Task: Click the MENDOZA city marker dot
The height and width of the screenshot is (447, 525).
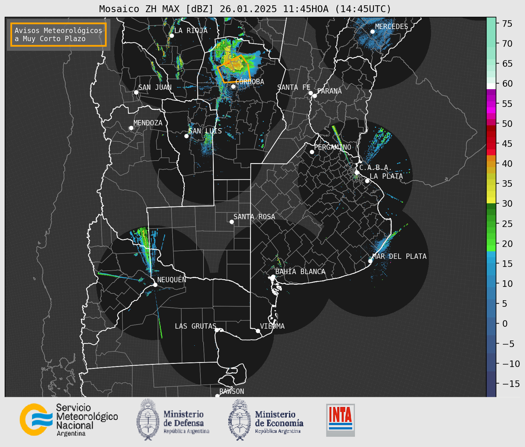Action: pos(131,128)
